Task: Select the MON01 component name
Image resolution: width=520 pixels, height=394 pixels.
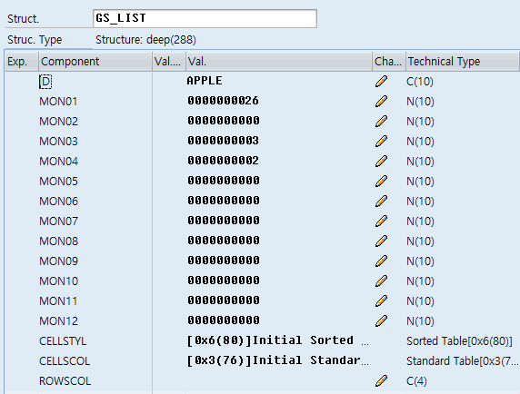Action: coord(58,102)
